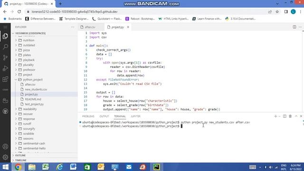Collapse the python_project folder

33,79
